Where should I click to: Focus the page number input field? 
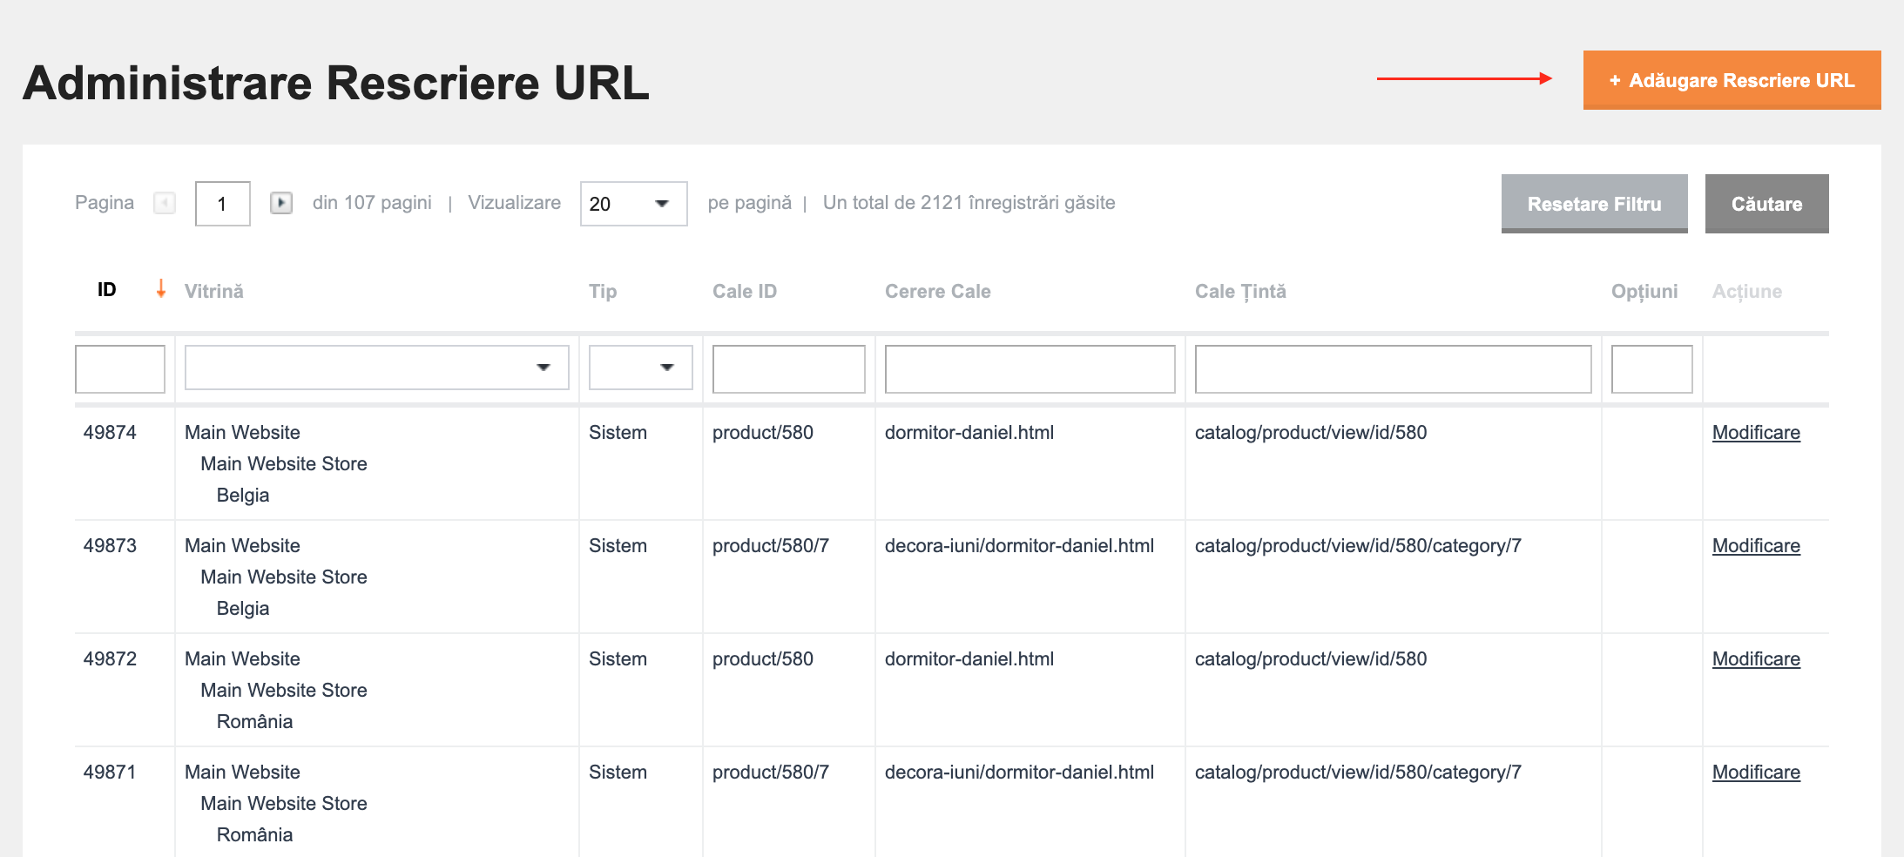pos(222,204)
